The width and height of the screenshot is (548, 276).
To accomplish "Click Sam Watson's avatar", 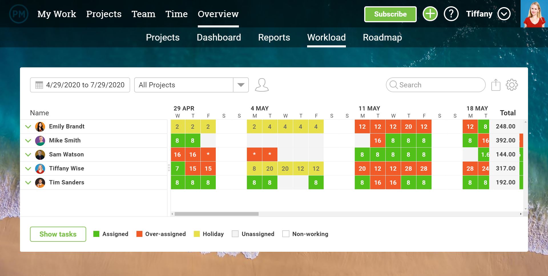I will coord(40,154).
